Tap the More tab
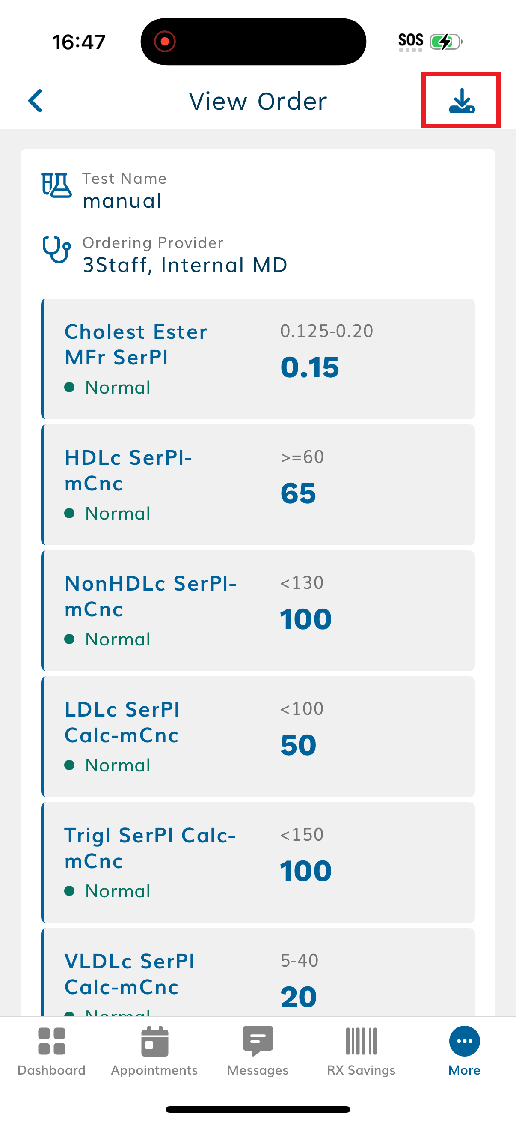The width and height of the screenshot is (516, 1123). coord(464,1051)
